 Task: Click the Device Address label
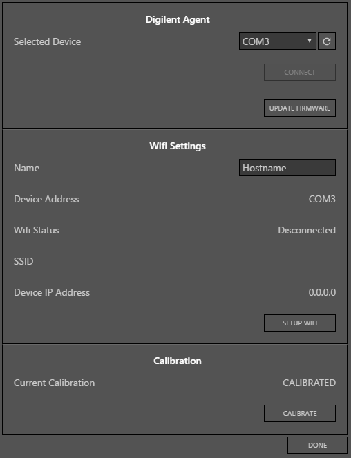point(46,199)
